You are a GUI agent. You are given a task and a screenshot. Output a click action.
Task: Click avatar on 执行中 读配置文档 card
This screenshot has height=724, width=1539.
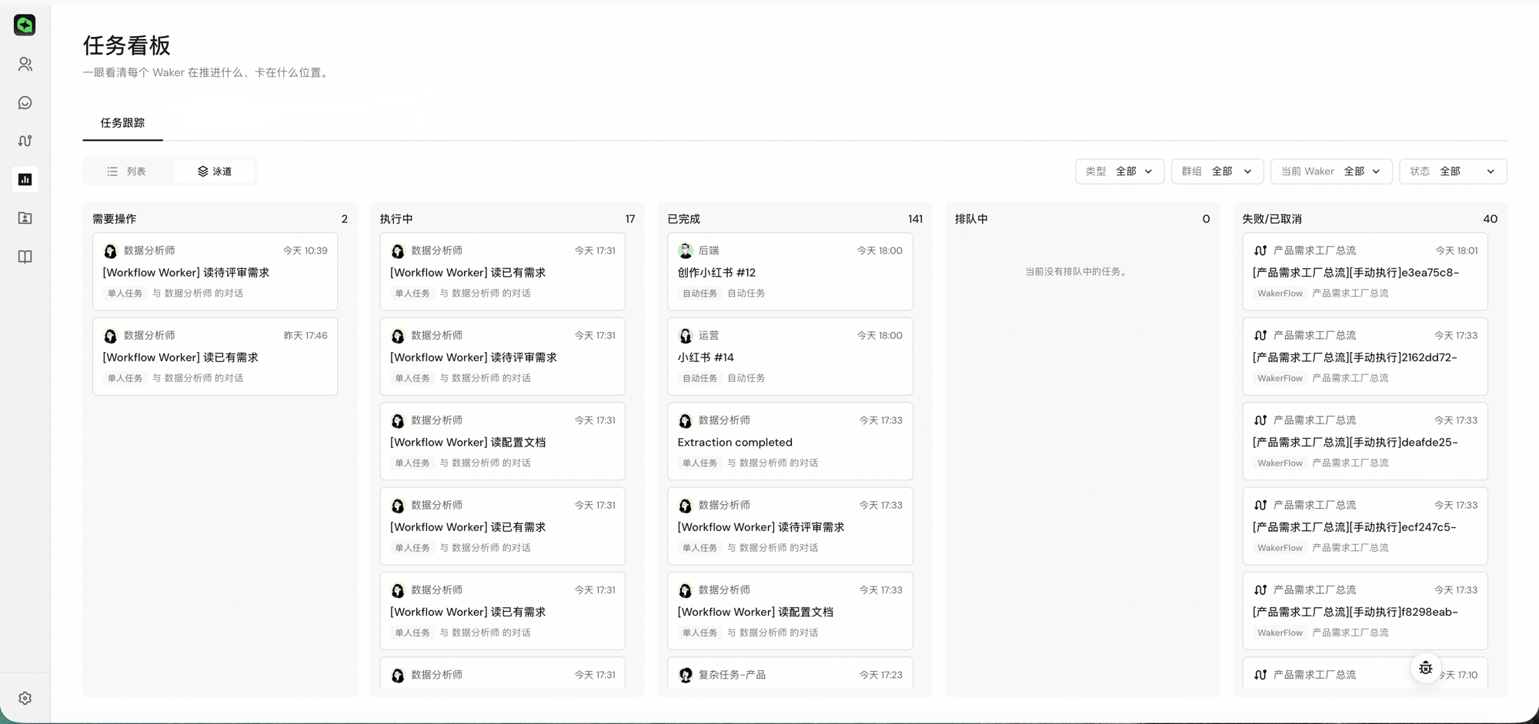pyautogui.click(x=398, y=420)
